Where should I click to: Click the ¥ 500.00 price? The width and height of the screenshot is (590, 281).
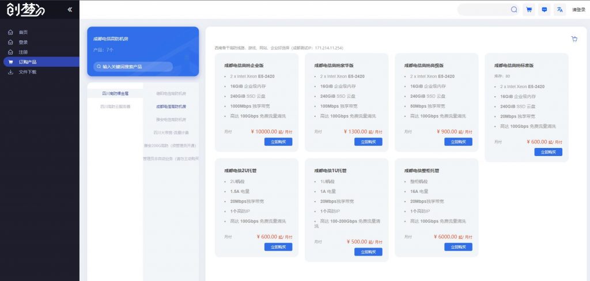tap(357, 242)
